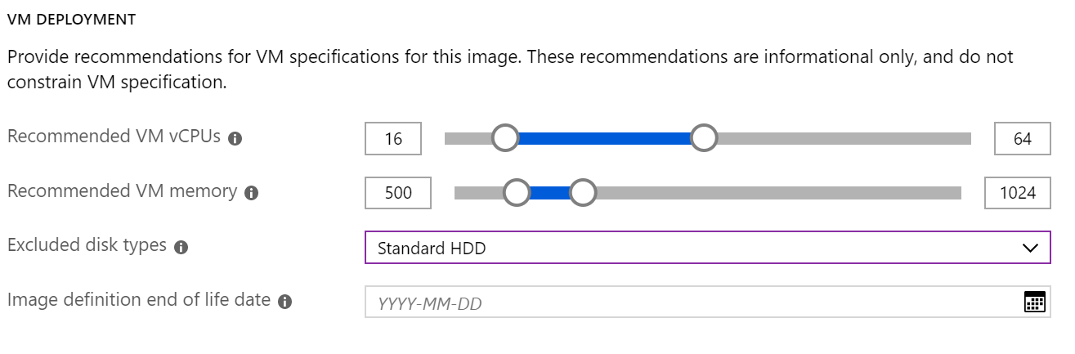1075x354 pixels.
Task: Click info icon beside Recommended VM vCPUs
Action: 235,139
